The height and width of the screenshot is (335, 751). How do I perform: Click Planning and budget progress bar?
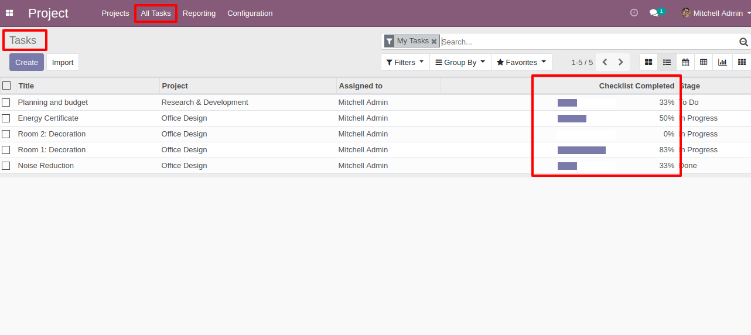point(586,102)
